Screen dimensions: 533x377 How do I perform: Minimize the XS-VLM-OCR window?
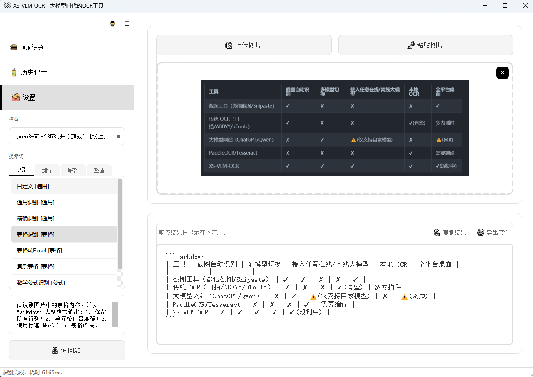pyautogui.click(x=485, y=5)
